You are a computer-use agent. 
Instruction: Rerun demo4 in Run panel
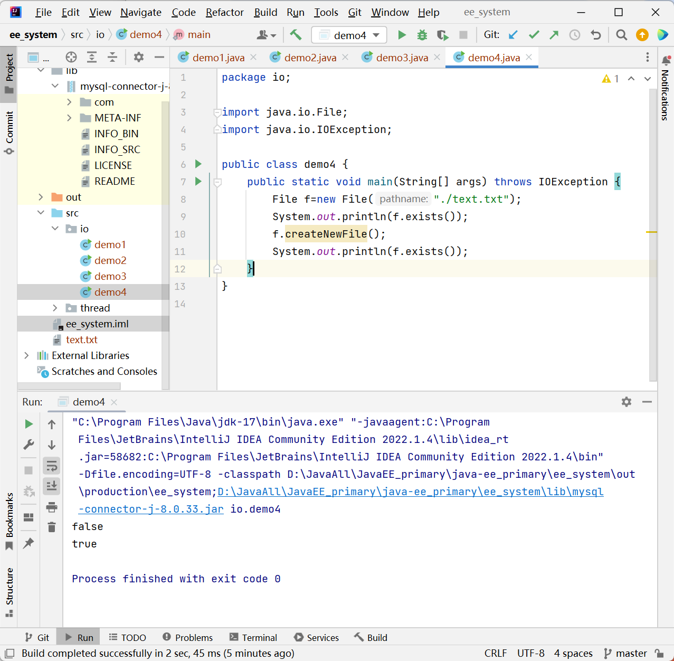(x=29, y=424)
